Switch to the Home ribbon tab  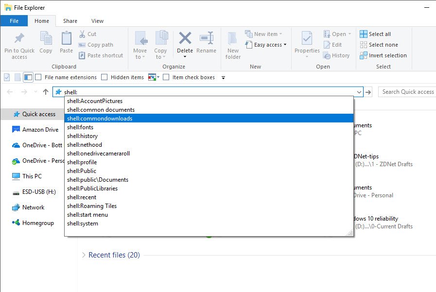click(x=42, y=21)
